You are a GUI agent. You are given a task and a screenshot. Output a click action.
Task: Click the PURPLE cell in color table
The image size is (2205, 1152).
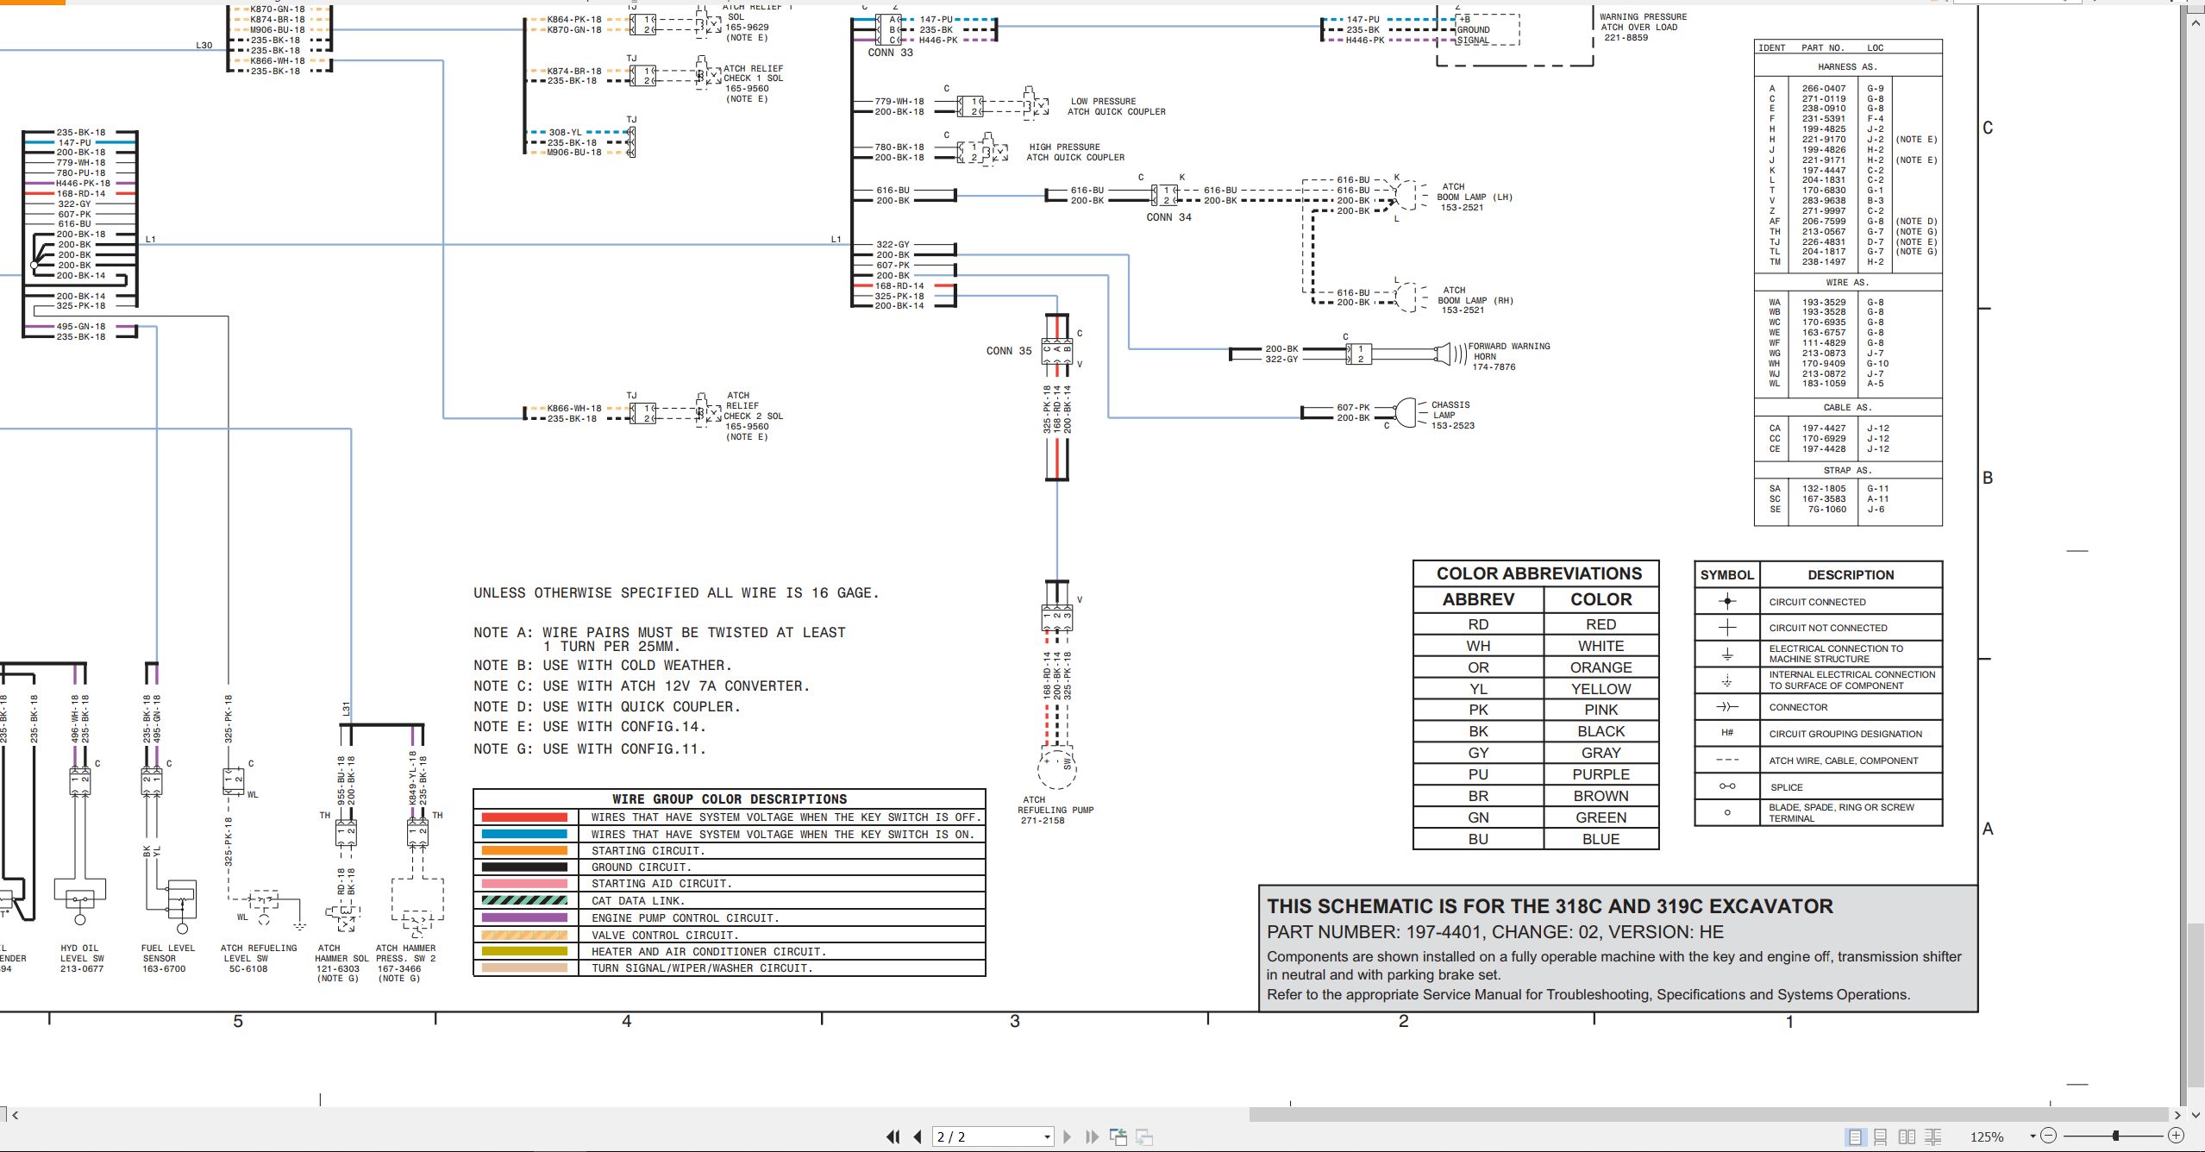pos(1601,774)
